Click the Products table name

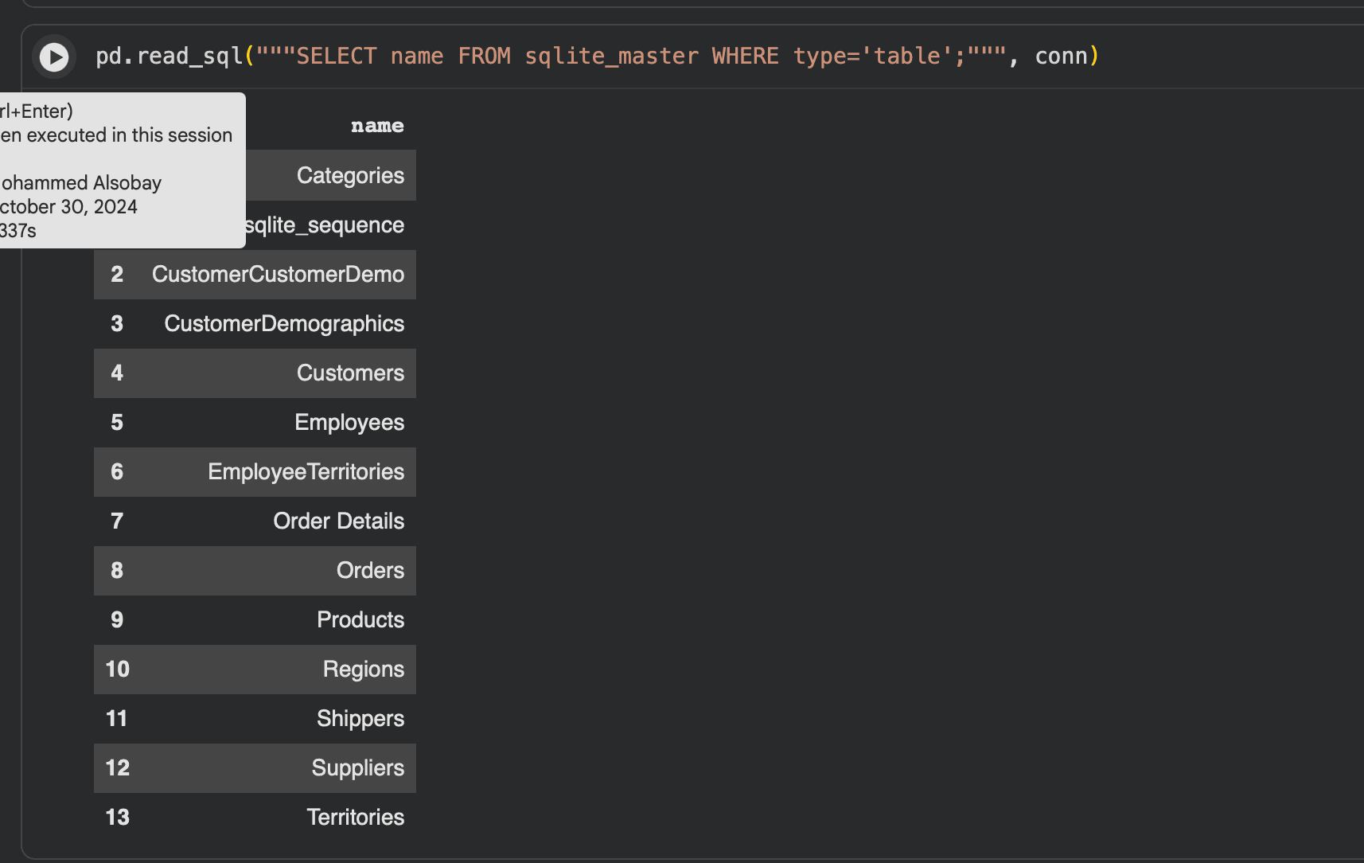(x=360, y=620)
